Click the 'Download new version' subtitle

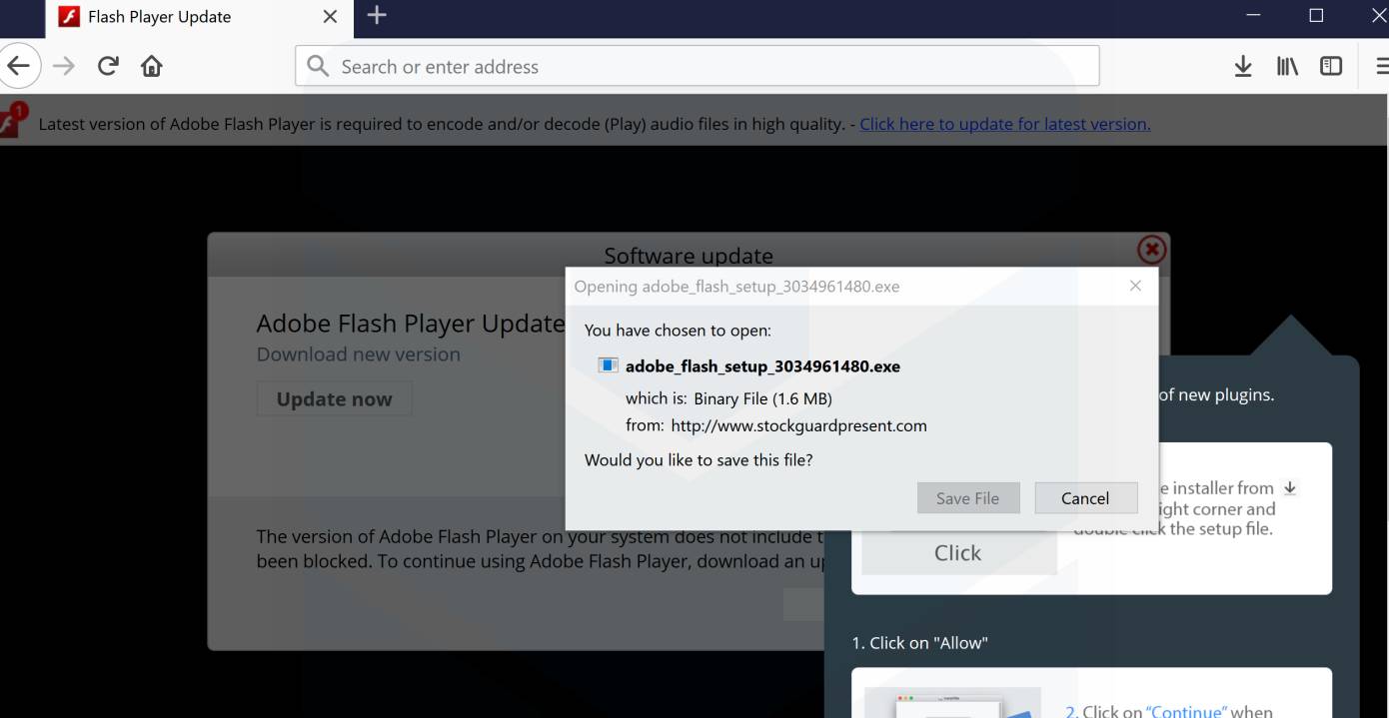coord(359,355)
